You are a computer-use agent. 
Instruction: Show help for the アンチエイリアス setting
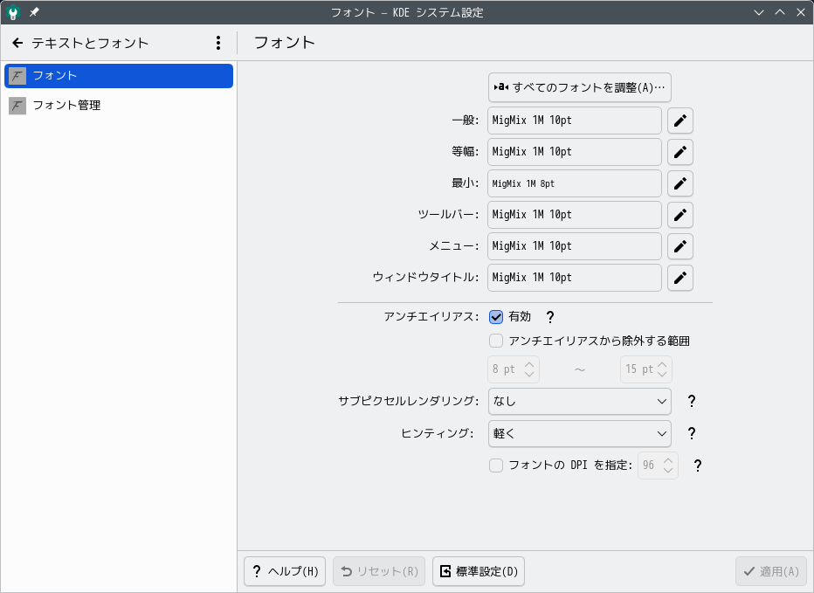coord(550,317)
